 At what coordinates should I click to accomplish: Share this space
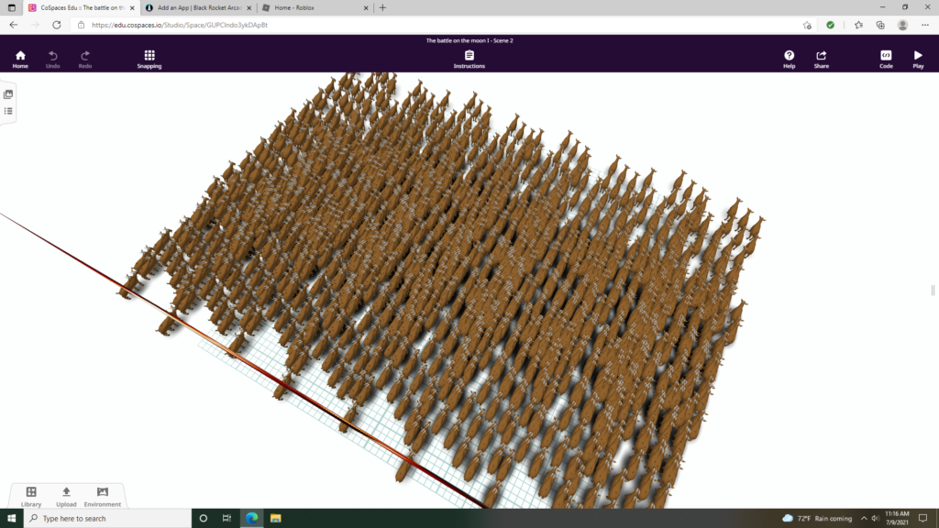coord(821,60)
